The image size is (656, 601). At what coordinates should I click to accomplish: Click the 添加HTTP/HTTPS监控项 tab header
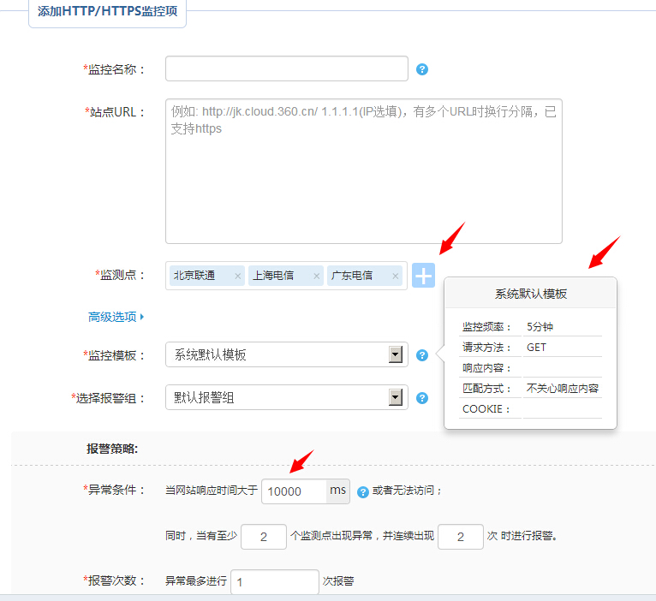pyautogui.click(x=107, y=12)
